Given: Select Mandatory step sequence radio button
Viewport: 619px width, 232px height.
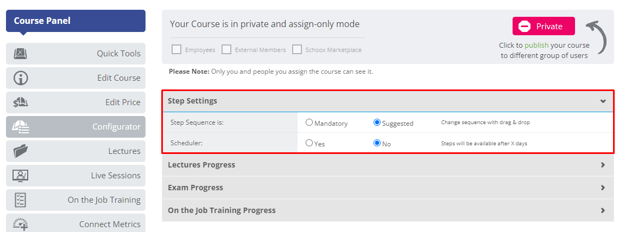Looking at the screenshot, I should point(309,123).
